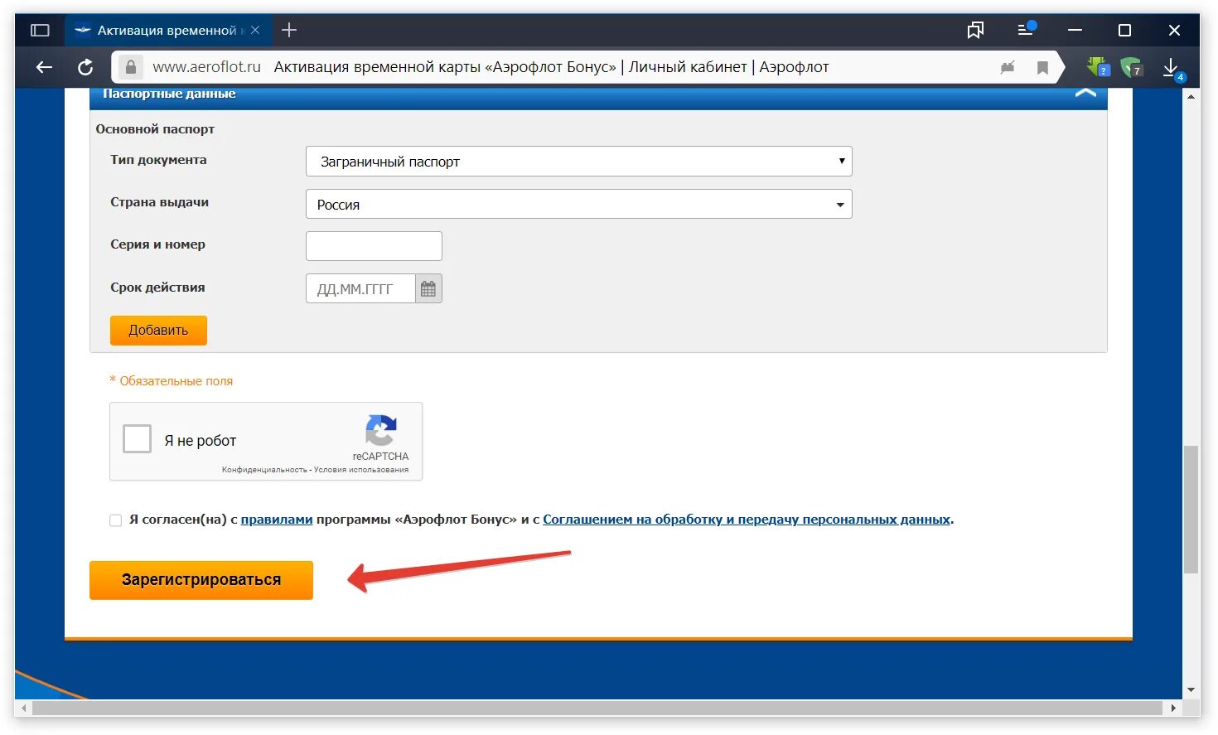Click the reCAPTCHA logo

click(x=380, y=431)
